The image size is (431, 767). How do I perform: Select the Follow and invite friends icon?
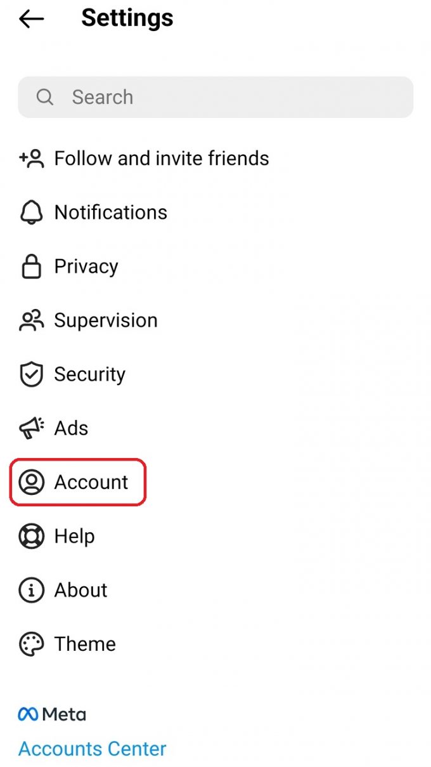pyautogui.click(x=30, y=159)
